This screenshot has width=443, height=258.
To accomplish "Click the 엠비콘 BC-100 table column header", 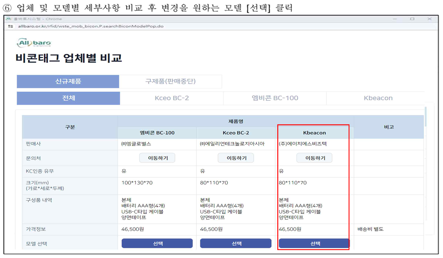I will [x=157, y=133].
